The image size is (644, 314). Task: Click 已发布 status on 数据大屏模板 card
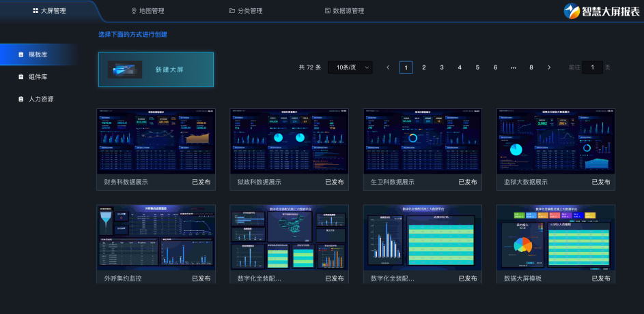click(601, 279)
